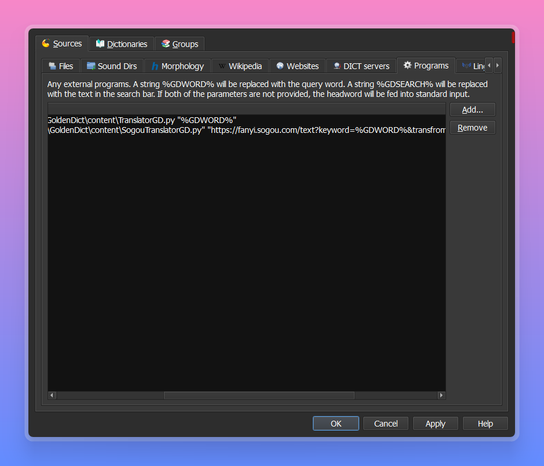Open Help for this dialog
The image size is (544, 466).
click(485, 424)
